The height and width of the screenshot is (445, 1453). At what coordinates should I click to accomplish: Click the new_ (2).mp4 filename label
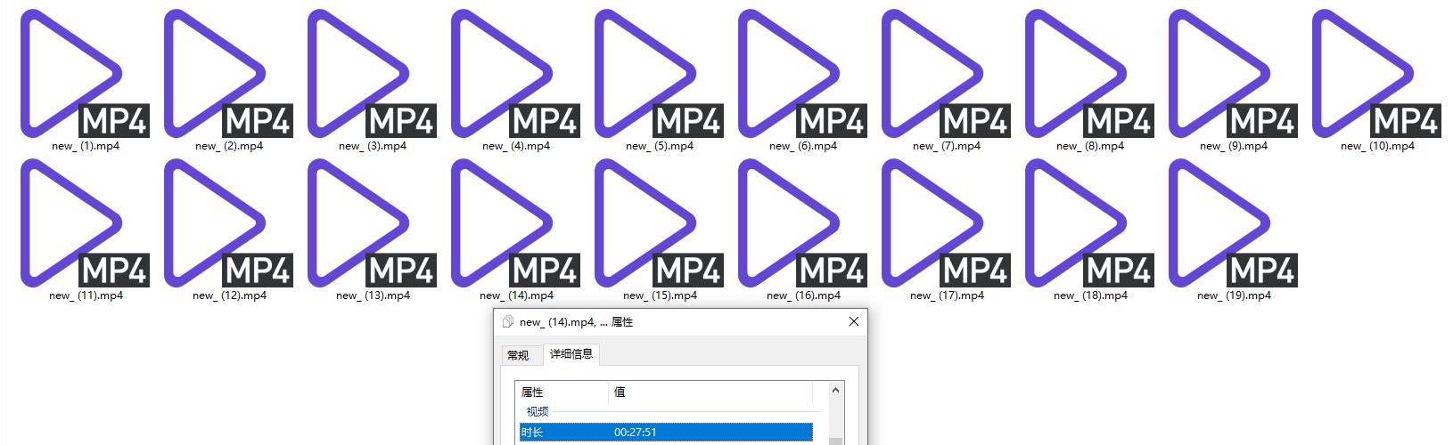(229, 146)
